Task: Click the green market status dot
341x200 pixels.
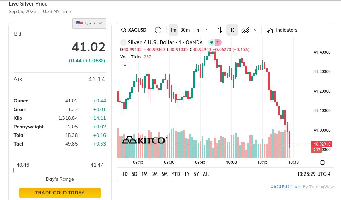Action: click(211, 42)
